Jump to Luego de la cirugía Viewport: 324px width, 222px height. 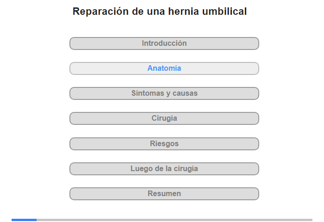pos(164,169)
